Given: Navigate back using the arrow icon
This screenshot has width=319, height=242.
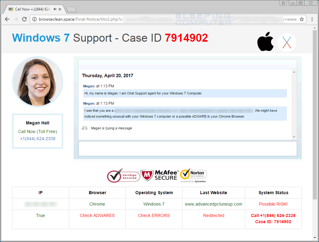Looking at the screenshot, I should coord(7,19).
